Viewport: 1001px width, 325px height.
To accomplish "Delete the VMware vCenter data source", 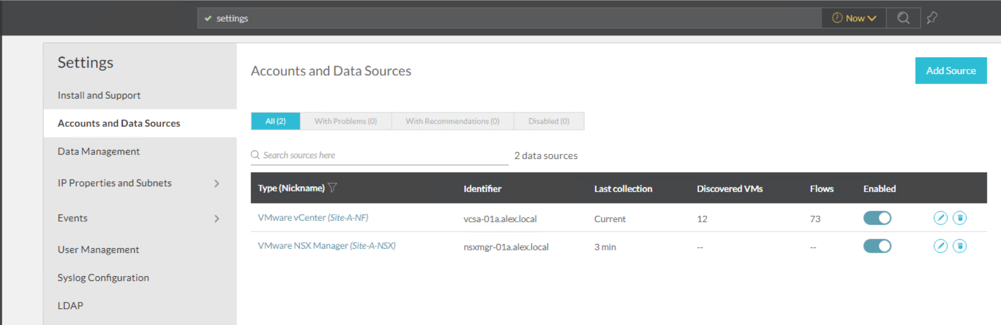I will (959, 218).
